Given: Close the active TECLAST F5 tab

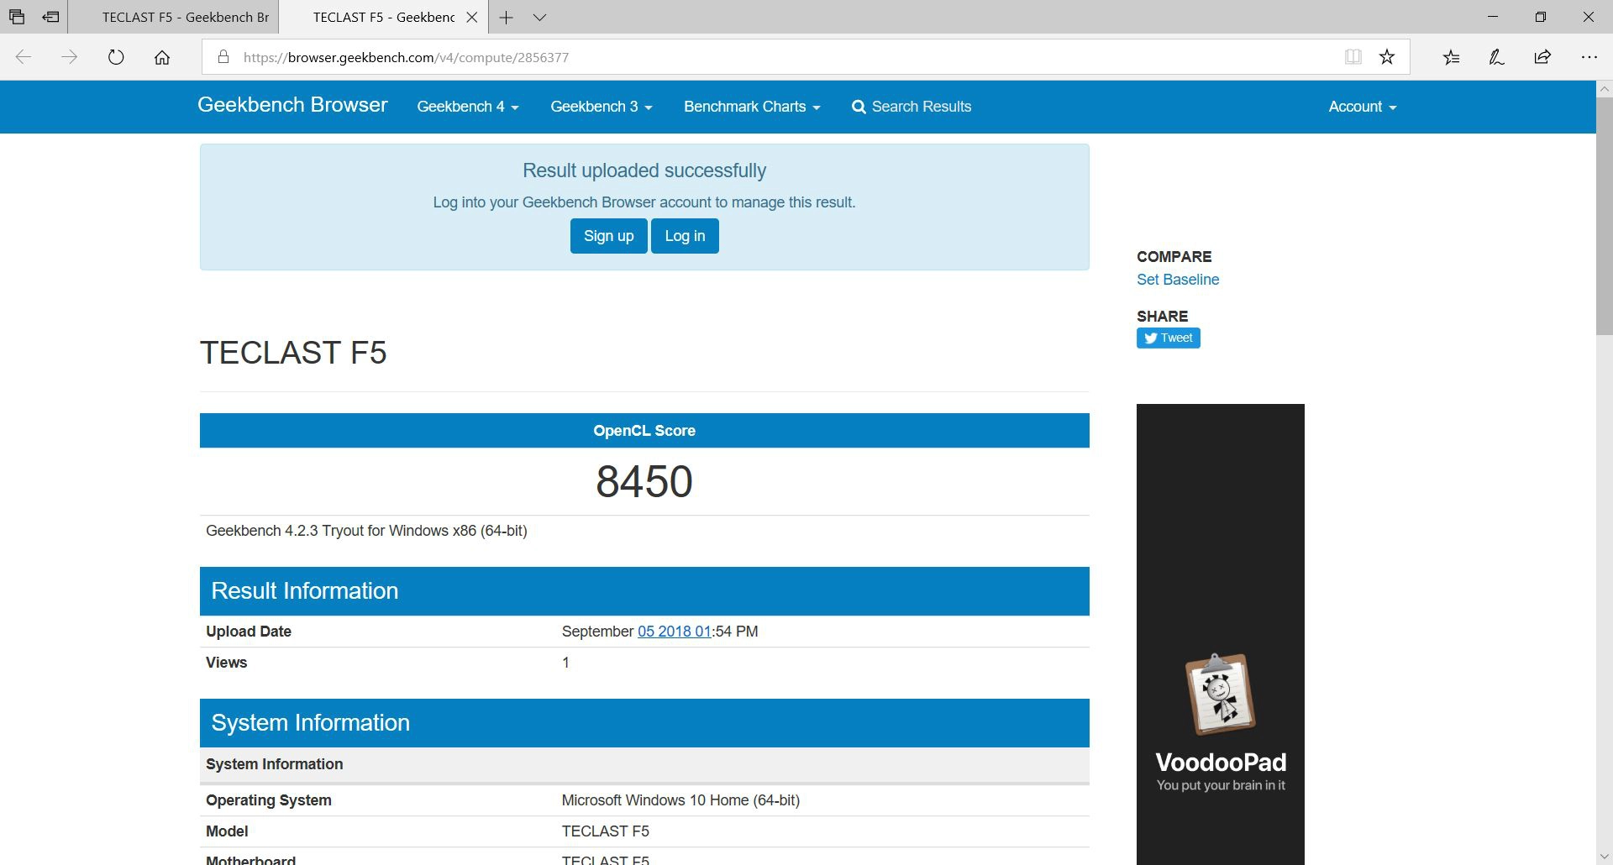Looking at the screenshot, I should [472, 17].
